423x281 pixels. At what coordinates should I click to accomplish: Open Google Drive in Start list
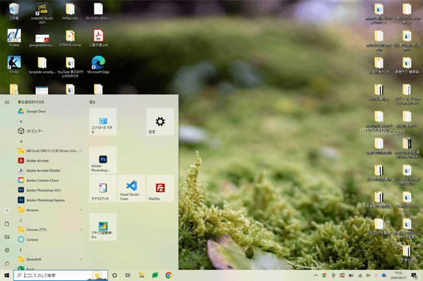tap(51, 112)
